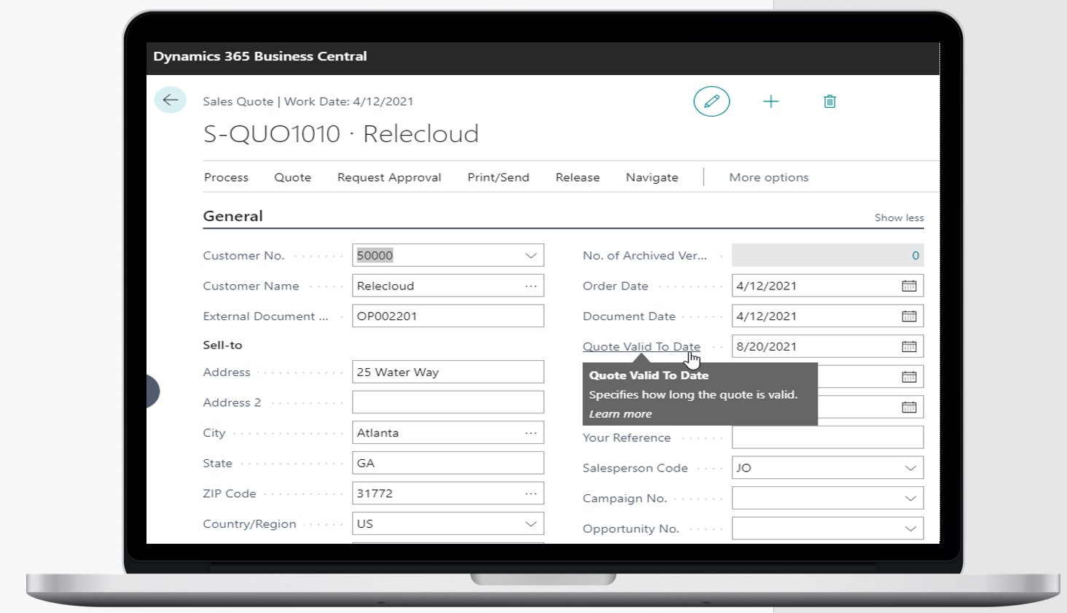This screenshot has height=613, width=1067.
Task: Open the Navigate menu
Action: click(x=652, y=177)
